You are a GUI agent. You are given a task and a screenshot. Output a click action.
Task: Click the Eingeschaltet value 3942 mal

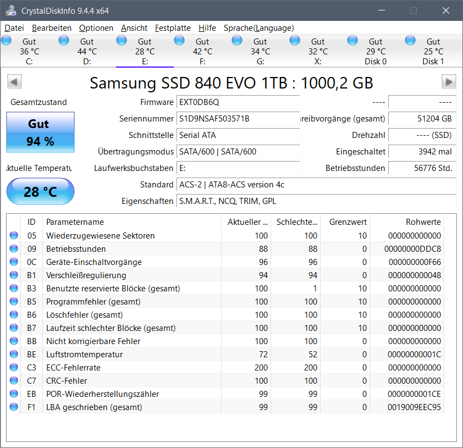422,152
